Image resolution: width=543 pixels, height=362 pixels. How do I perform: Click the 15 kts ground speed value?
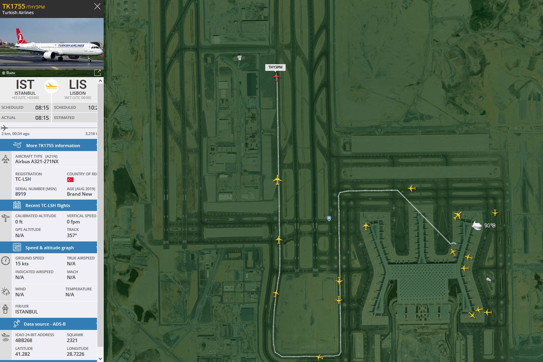tap(22, 264)
